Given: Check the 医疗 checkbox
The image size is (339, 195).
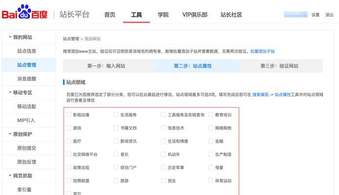Looking at the screenshot, I should tap(69, 141).
